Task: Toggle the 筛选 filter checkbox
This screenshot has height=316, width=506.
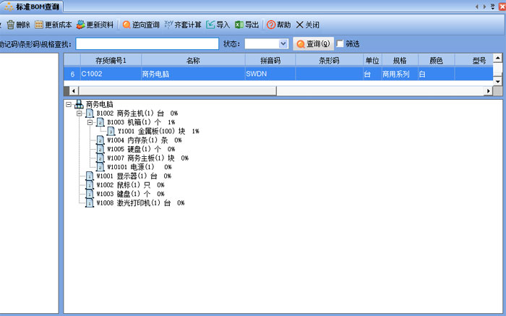Action: (340, 43)
